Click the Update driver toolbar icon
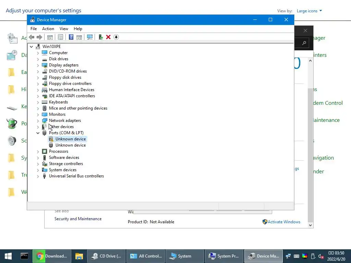The image size is (351, 263). coord(100,37)
